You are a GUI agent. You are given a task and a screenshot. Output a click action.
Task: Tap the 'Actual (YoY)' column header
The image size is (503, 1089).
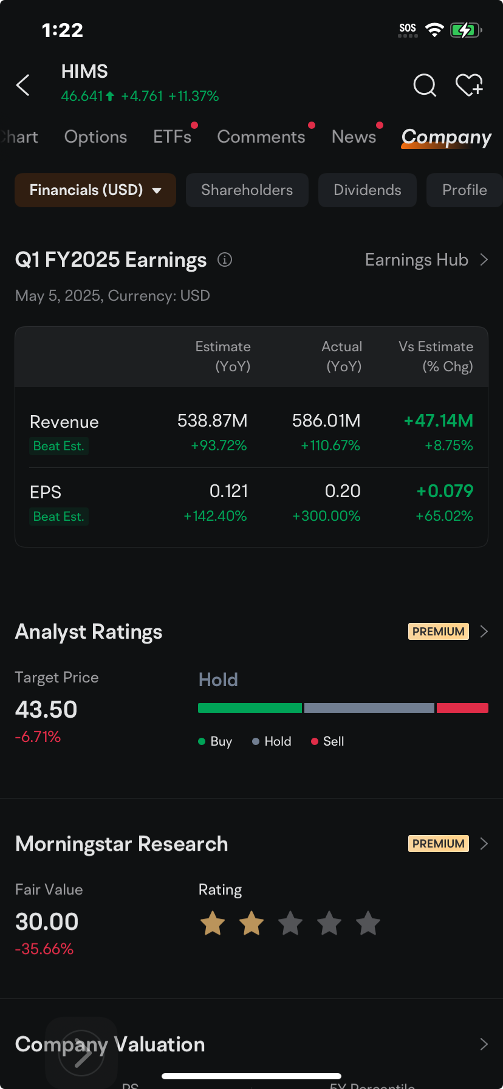point(342,357)
